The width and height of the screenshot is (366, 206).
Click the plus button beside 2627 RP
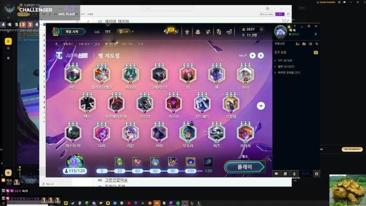click(x=261, y=30)
